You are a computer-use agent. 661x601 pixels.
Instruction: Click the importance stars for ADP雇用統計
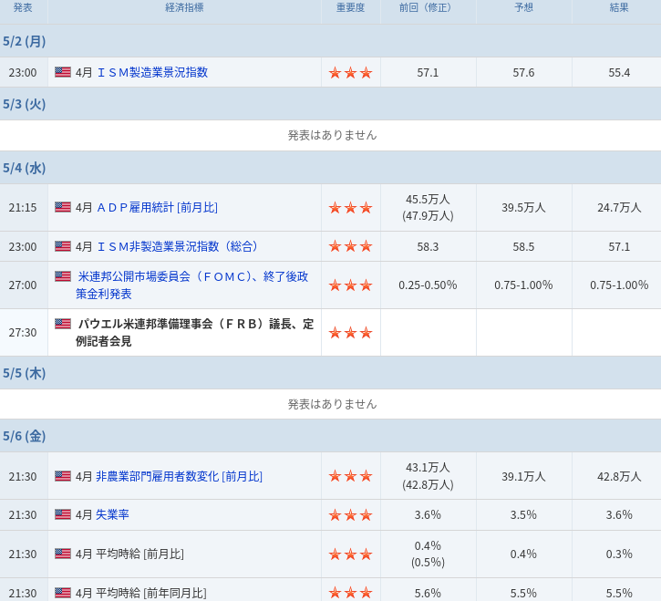point(350,208)
